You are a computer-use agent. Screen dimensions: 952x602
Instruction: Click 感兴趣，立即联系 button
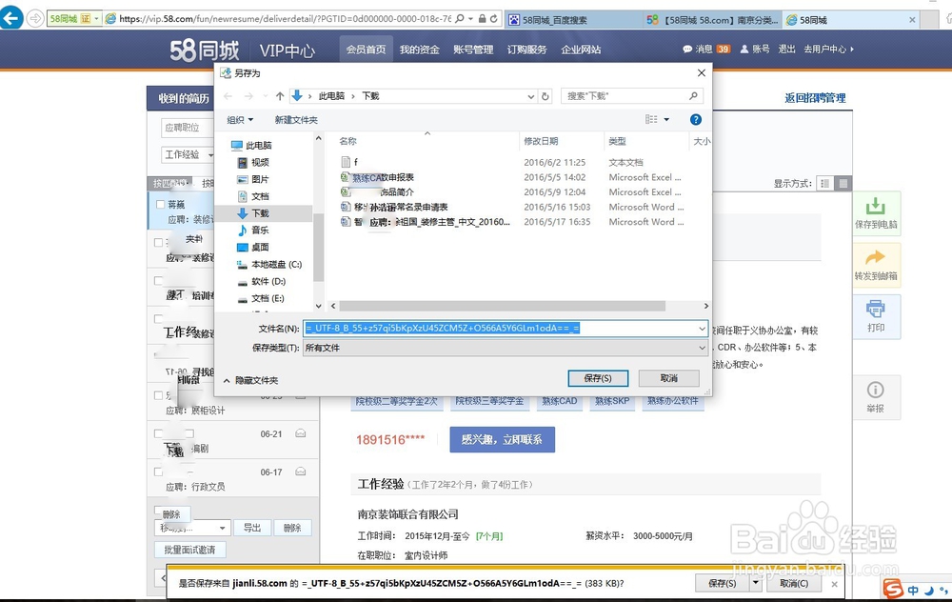[x=502, y=439]
